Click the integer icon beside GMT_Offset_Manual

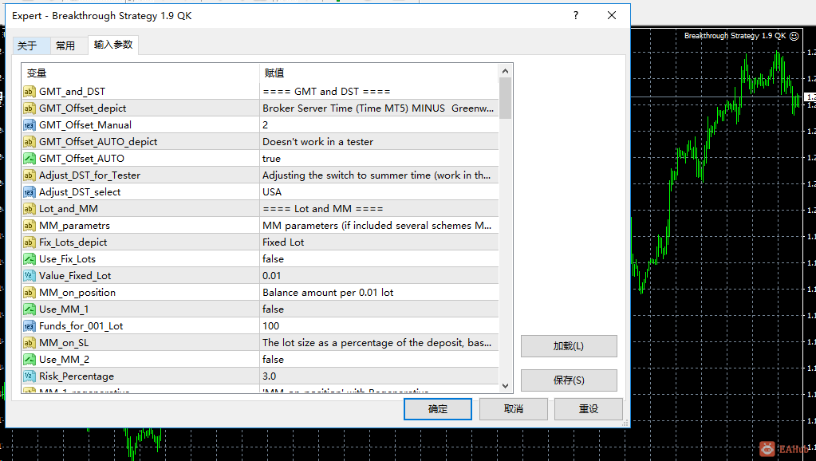(30, 125)
